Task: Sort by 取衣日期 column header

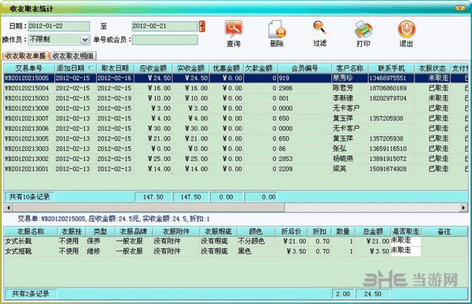Action: point(115,68)
